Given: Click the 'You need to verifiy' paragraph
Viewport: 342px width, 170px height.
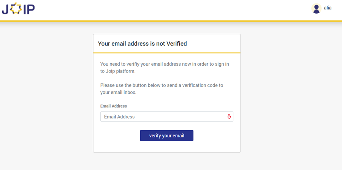Looking at the screenshot, I should point(165,68).
